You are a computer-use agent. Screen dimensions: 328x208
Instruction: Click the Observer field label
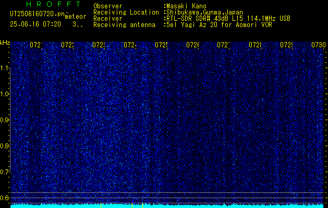point(108,6)
